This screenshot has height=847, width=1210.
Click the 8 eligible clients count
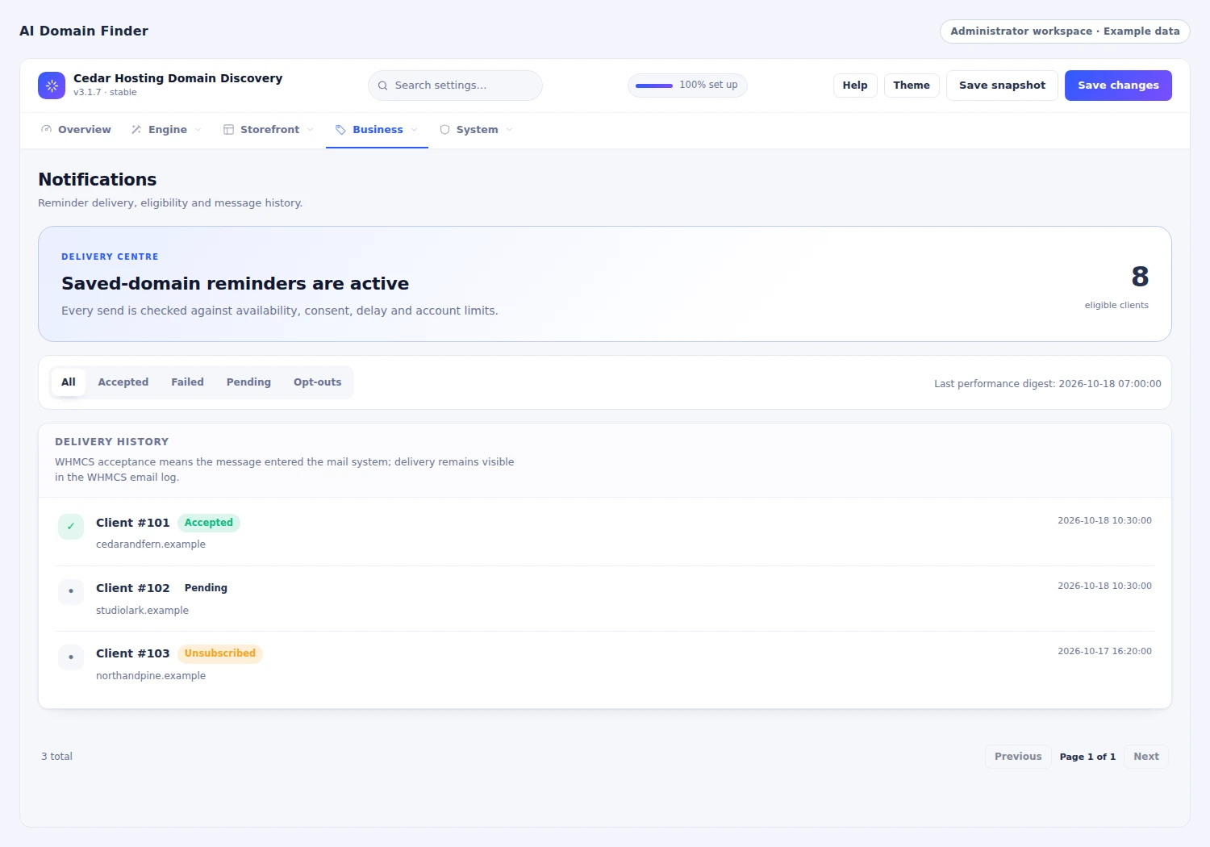(1140, 277)
